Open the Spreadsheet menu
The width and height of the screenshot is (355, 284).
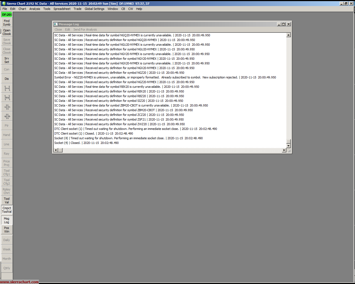[62, 9]
